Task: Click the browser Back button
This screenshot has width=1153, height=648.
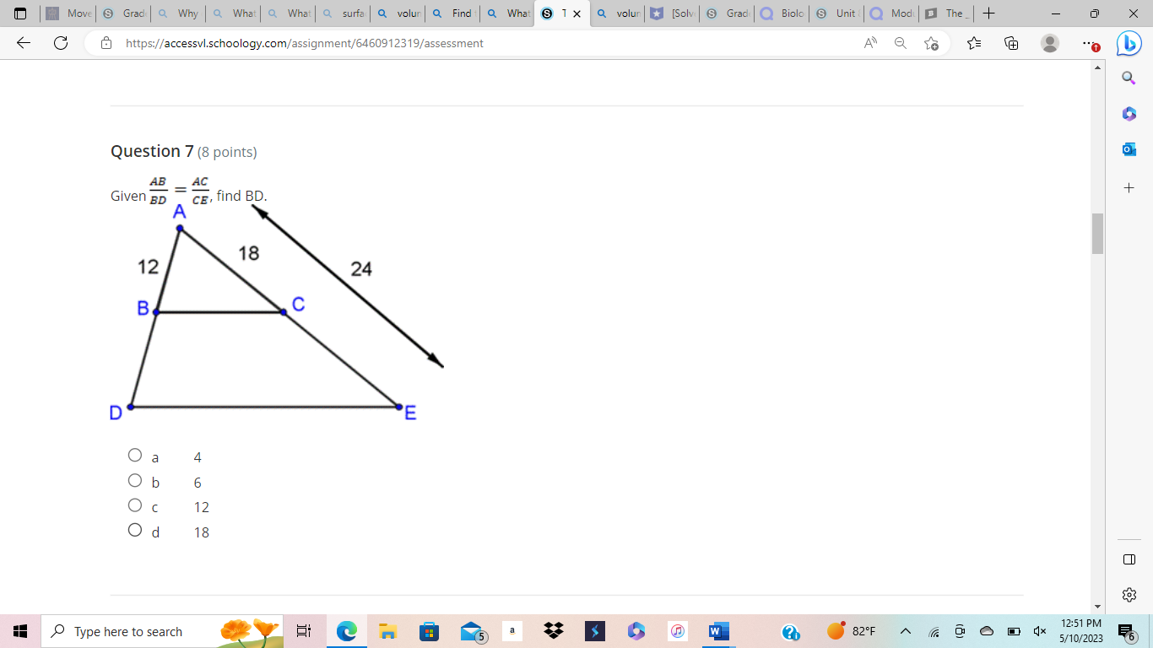Action: 23,43
